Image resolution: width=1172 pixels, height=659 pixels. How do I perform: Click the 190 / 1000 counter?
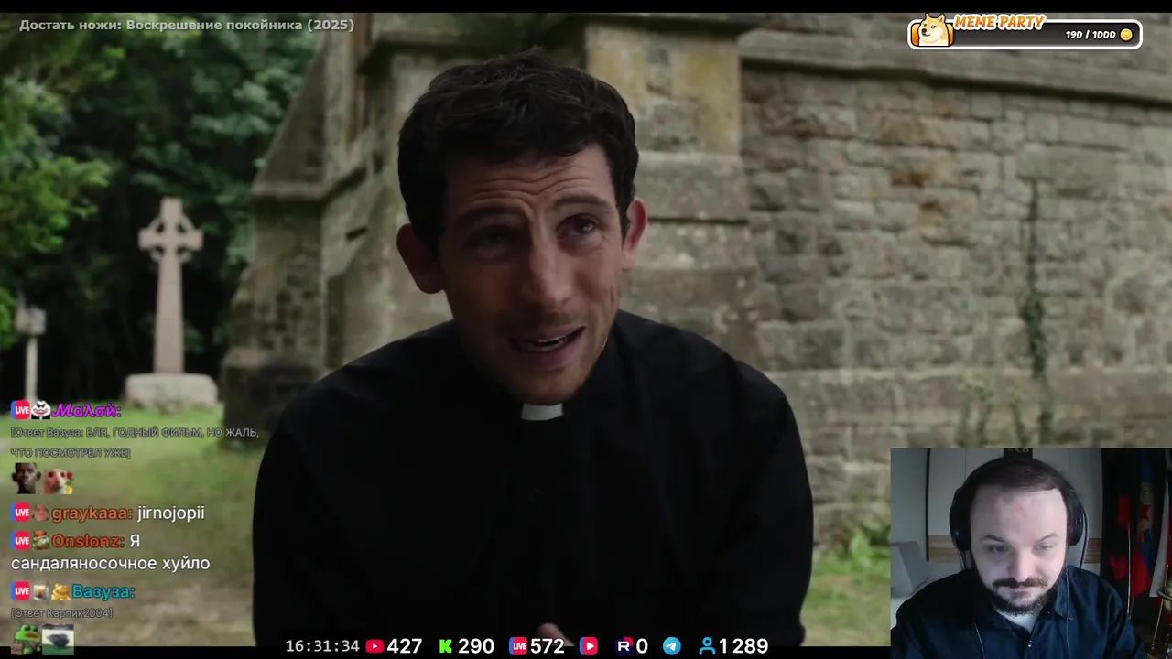pyautogui.click(x=1091, y=35)
